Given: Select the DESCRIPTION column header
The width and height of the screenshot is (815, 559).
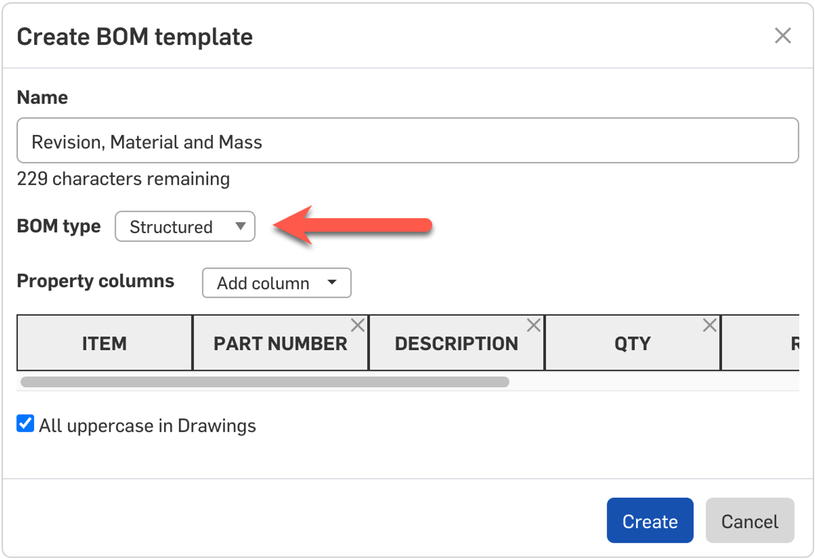Looking at the screenshot, I should click(x=456, y=344).
